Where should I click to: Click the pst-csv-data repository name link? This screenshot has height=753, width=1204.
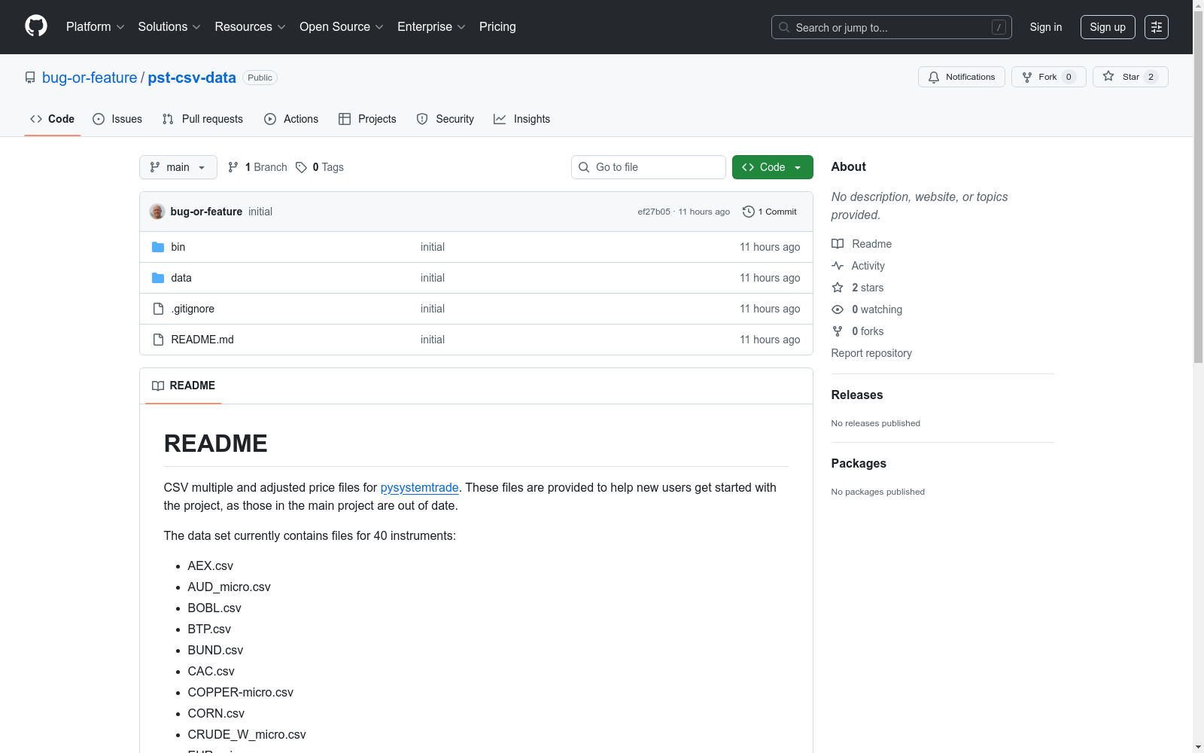pos(192,78)
